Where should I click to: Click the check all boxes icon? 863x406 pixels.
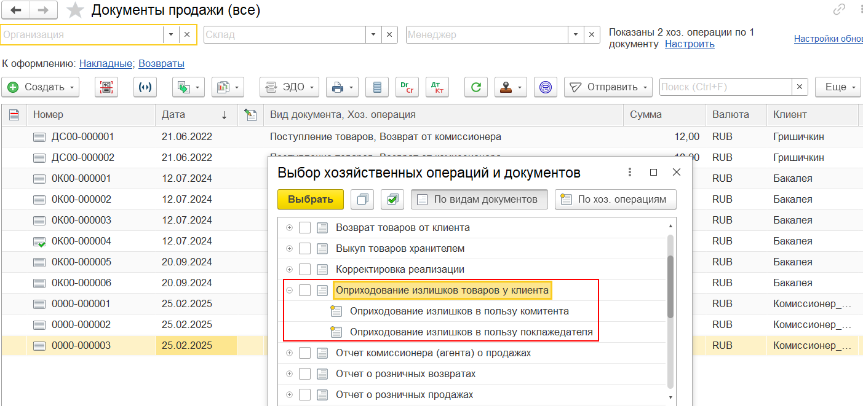392,199
